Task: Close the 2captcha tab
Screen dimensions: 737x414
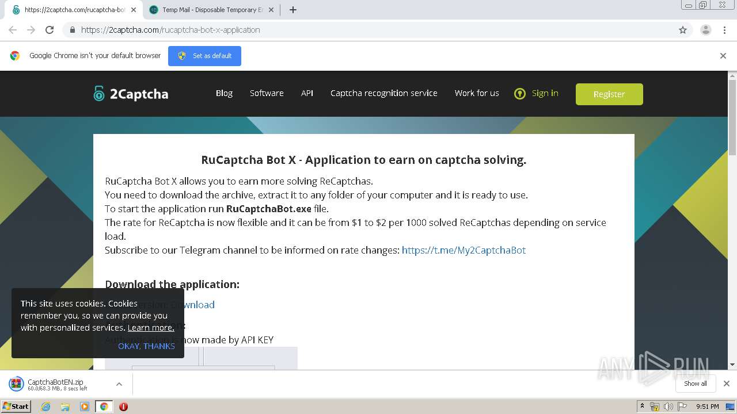Action: [x=134, y=10]
